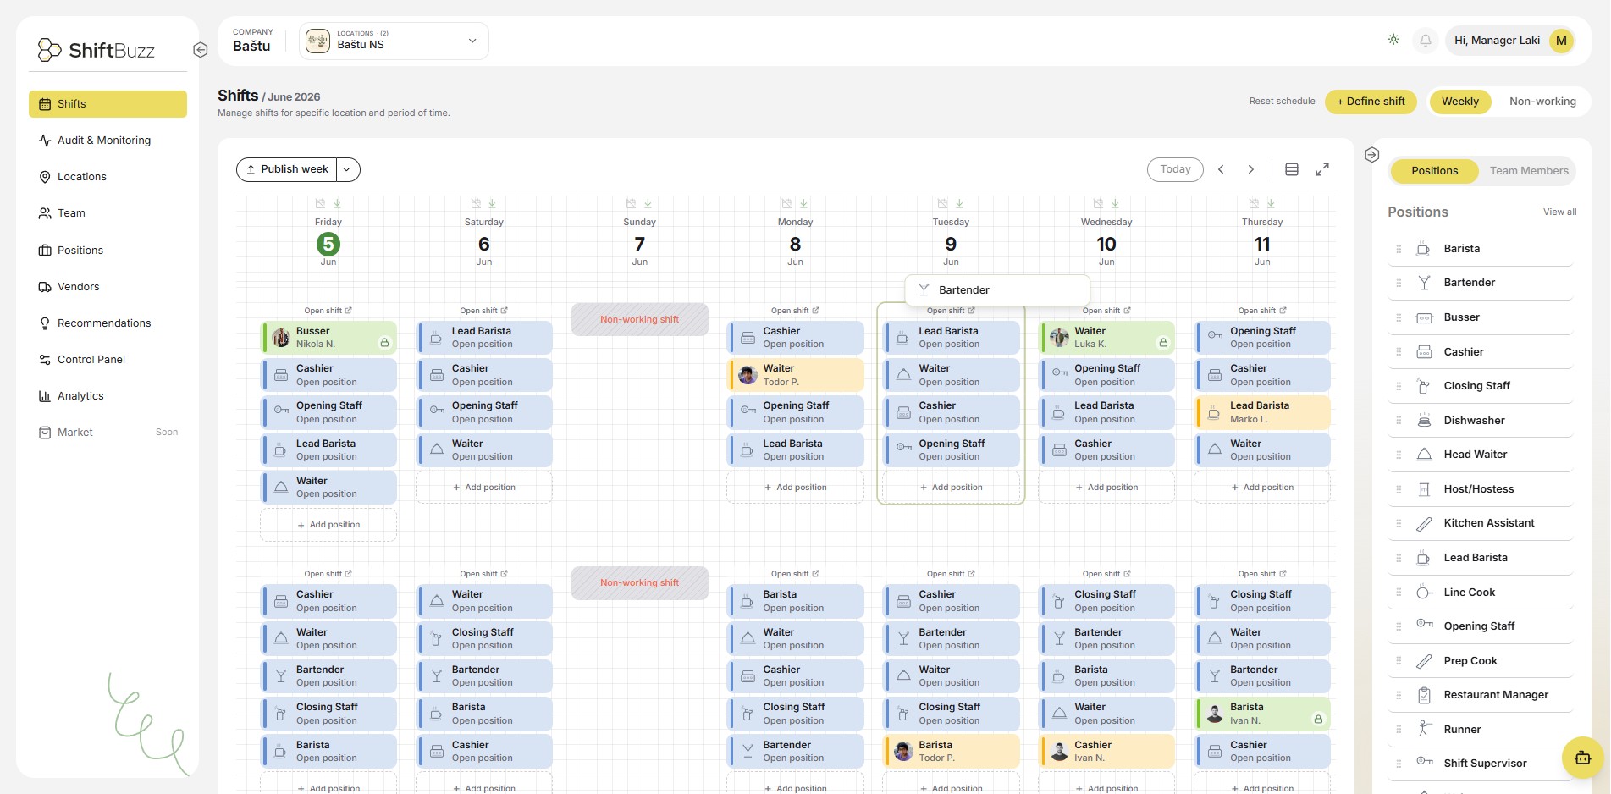Expand the calendar to fullscreen
1611x794 pixels.
[1322, 169]
